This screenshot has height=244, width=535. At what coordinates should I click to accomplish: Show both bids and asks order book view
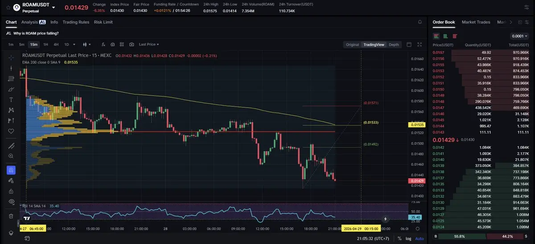436,36
